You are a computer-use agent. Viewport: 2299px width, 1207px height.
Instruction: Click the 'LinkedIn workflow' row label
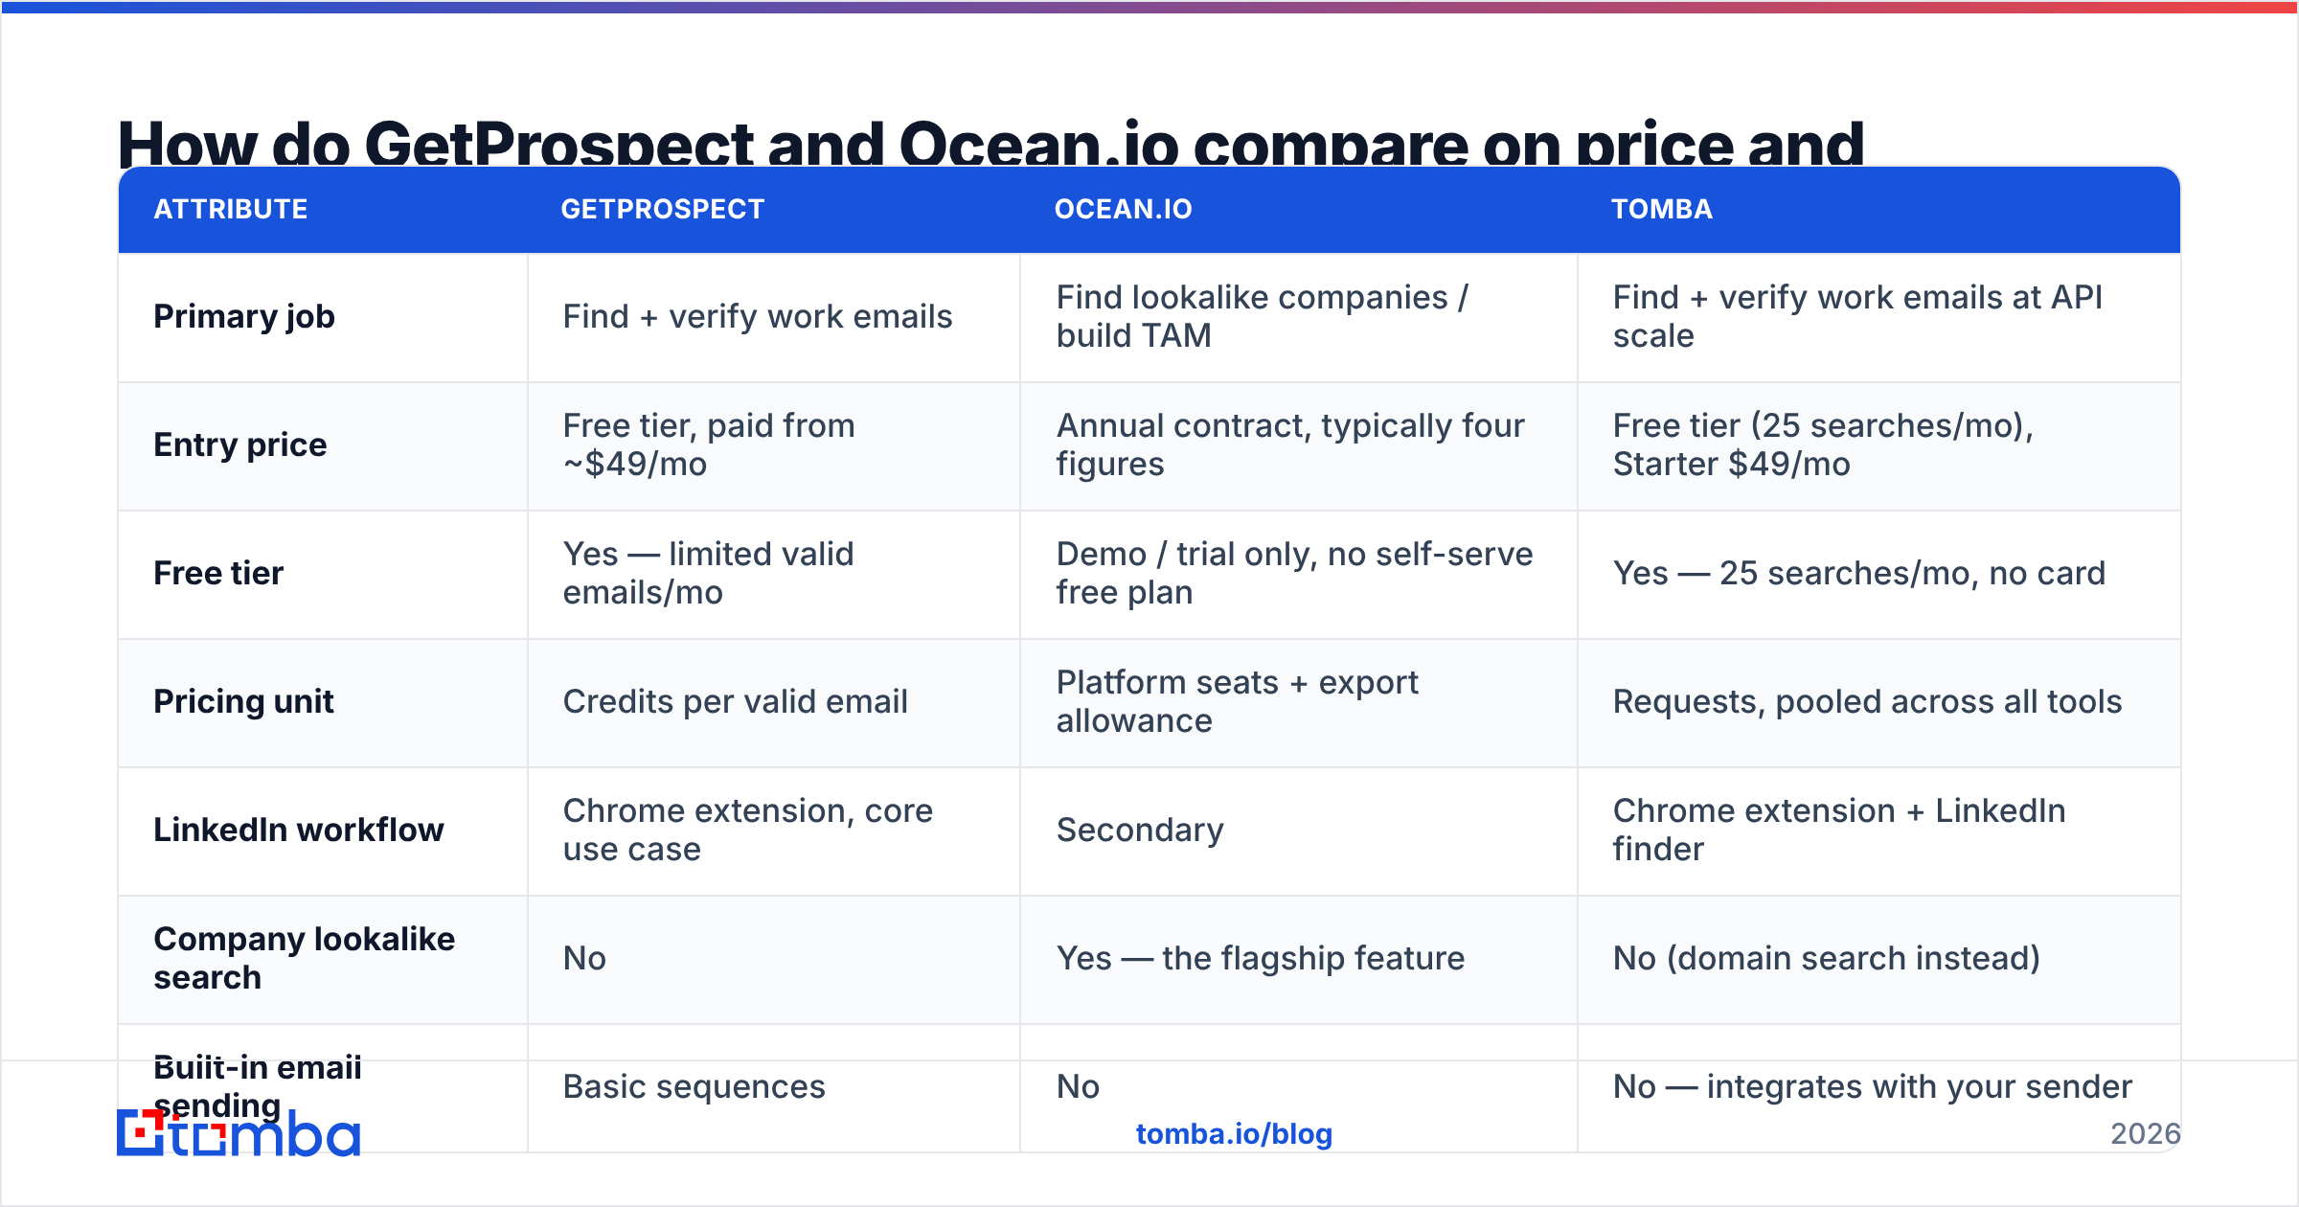[x=299, y=831]
